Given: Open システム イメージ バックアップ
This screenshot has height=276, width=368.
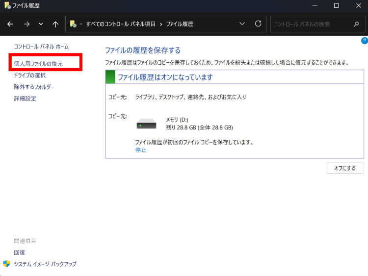Looking at the screenshot, I should pyautogui.click(x=45, y=264).
